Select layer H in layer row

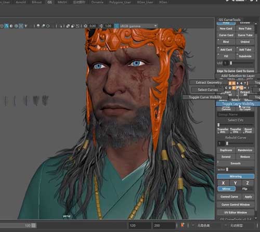tap(245, 88)
